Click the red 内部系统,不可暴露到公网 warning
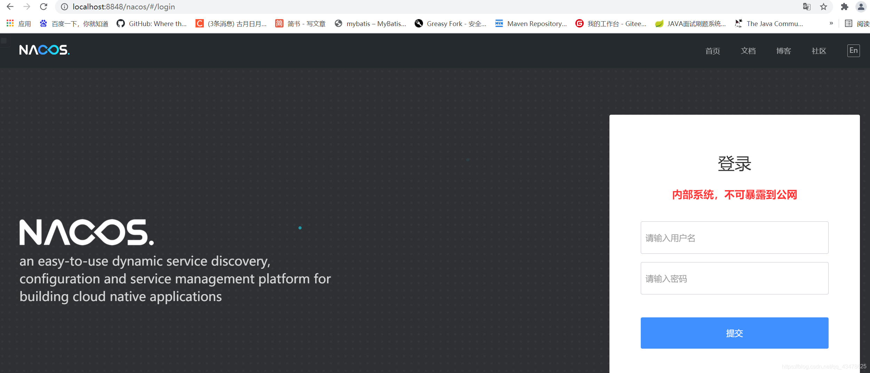This screenshot has height=373, width=870. tap(734, 195)
